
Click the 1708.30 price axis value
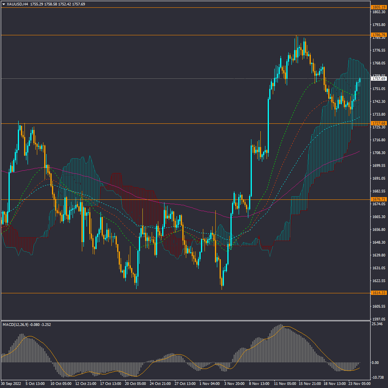pyautogui.click(x=378, y=153)
